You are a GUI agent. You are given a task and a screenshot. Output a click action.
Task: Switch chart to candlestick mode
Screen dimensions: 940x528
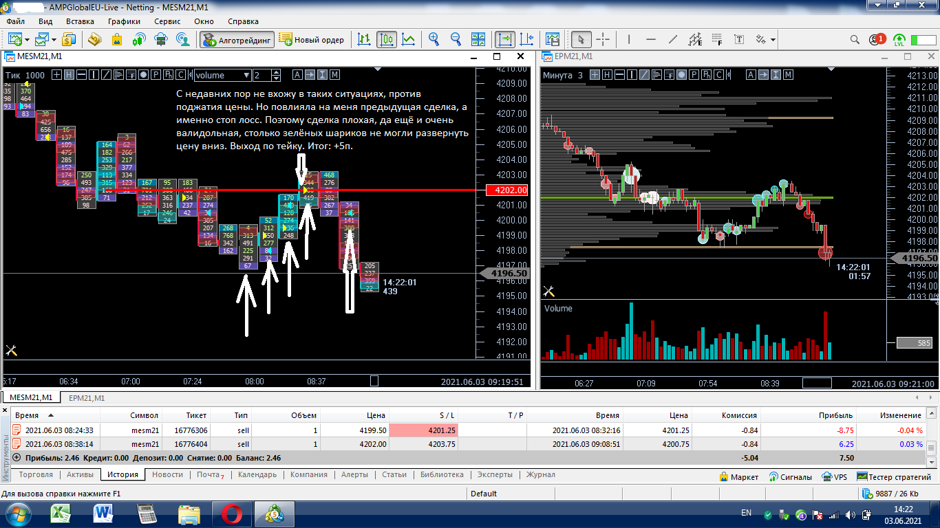click(x=387, y=39)
